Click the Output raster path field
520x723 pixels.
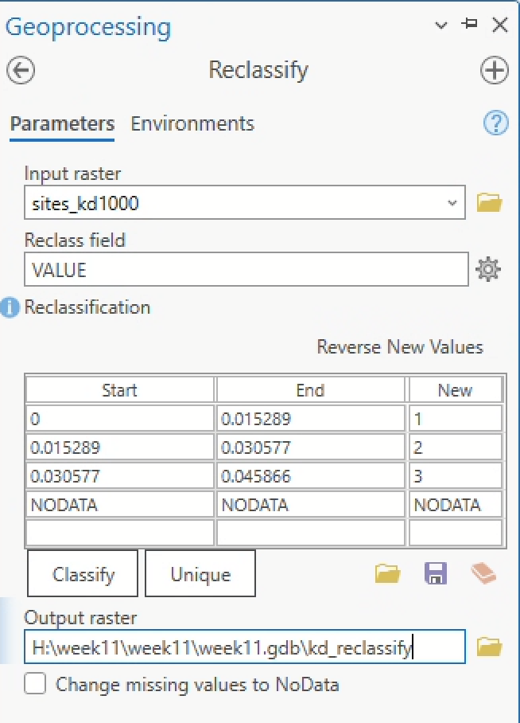click(244, 647)
